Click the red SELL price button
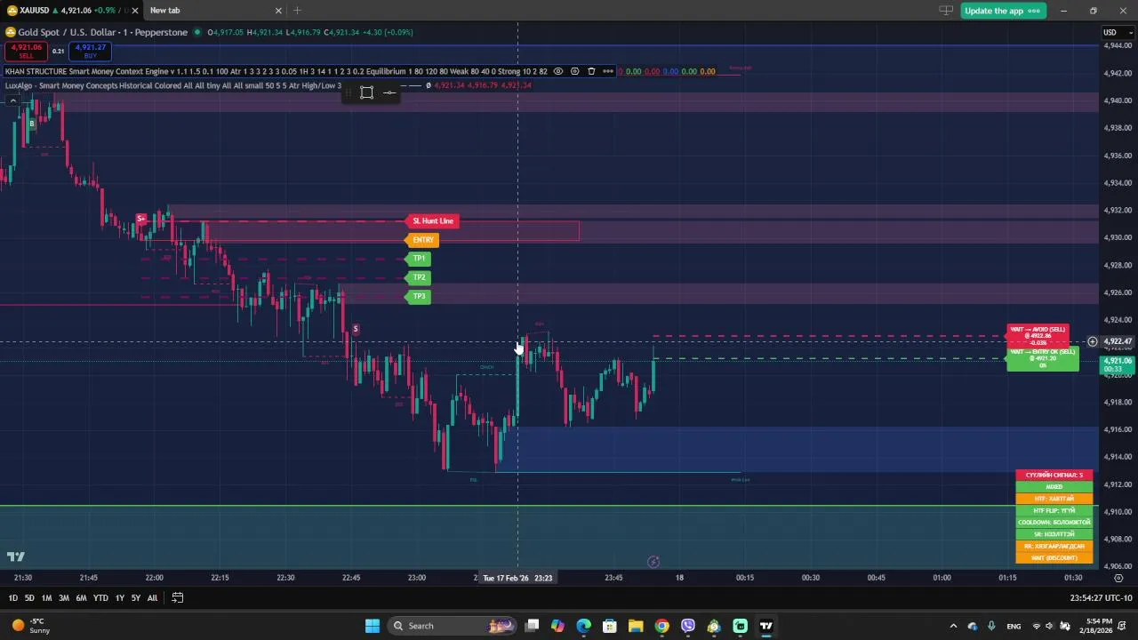Viewport: 1138px width, 640px height. pos(27,52)
